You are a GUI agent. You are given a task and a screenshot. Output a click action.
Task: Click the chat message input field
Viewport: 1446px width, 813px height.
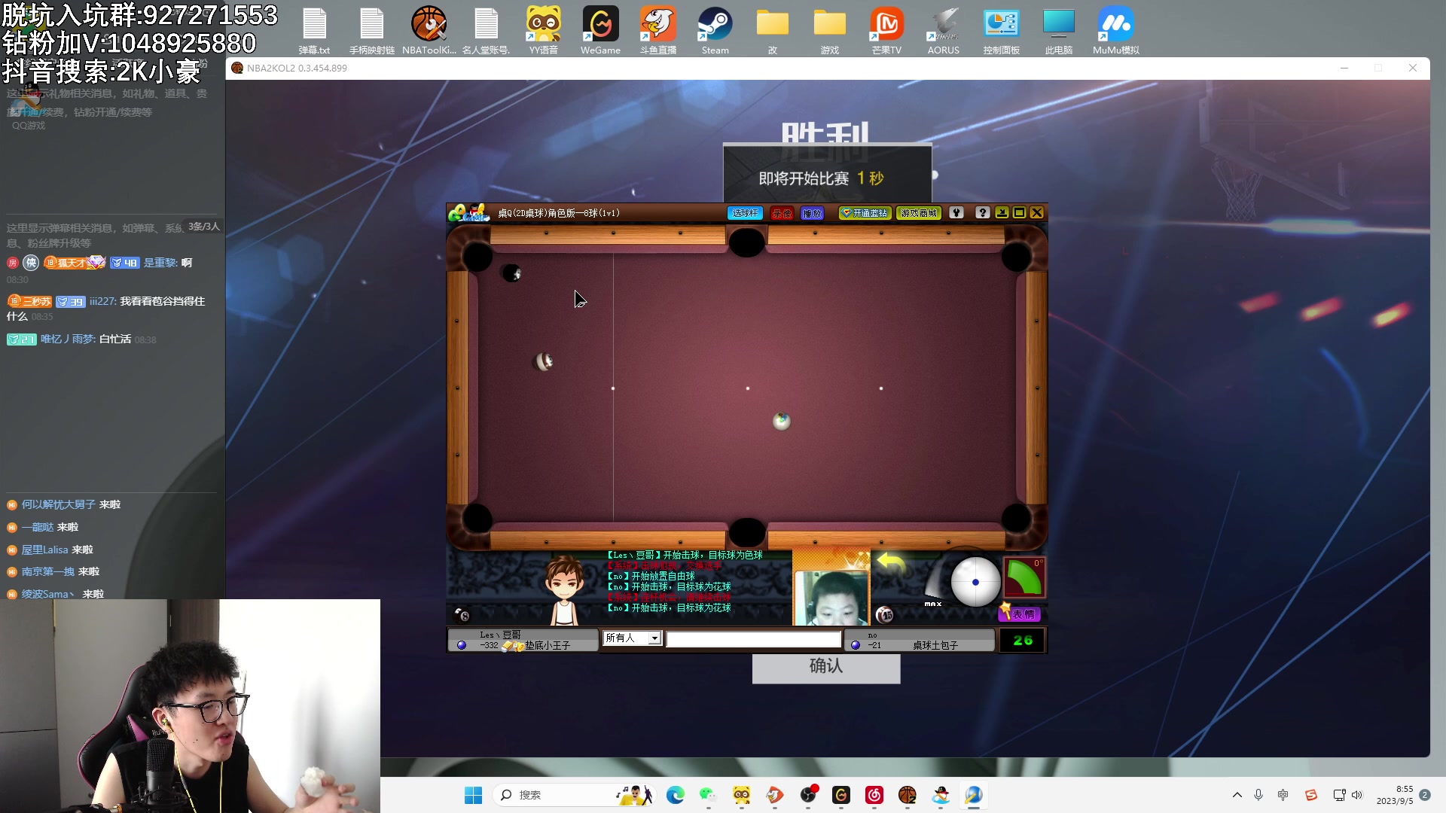coord(753,639)
